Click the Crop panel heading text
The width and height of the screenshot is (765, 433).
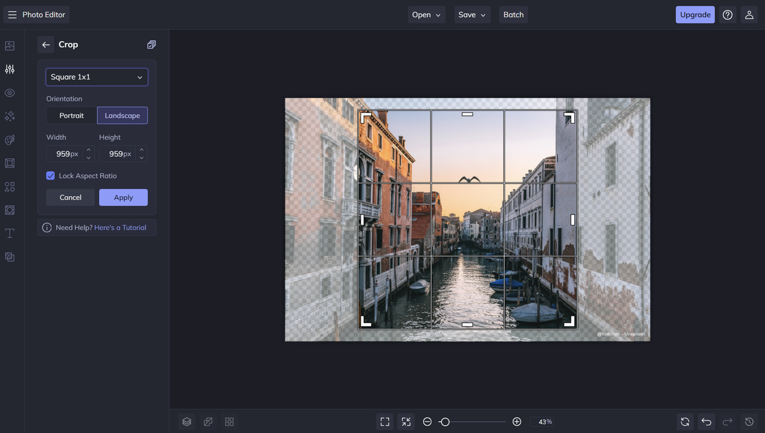[68, 45]
